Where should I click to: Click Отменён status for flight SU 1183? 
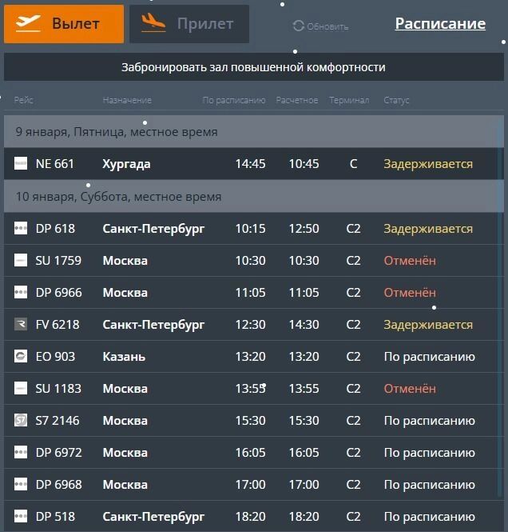(410, 389)
